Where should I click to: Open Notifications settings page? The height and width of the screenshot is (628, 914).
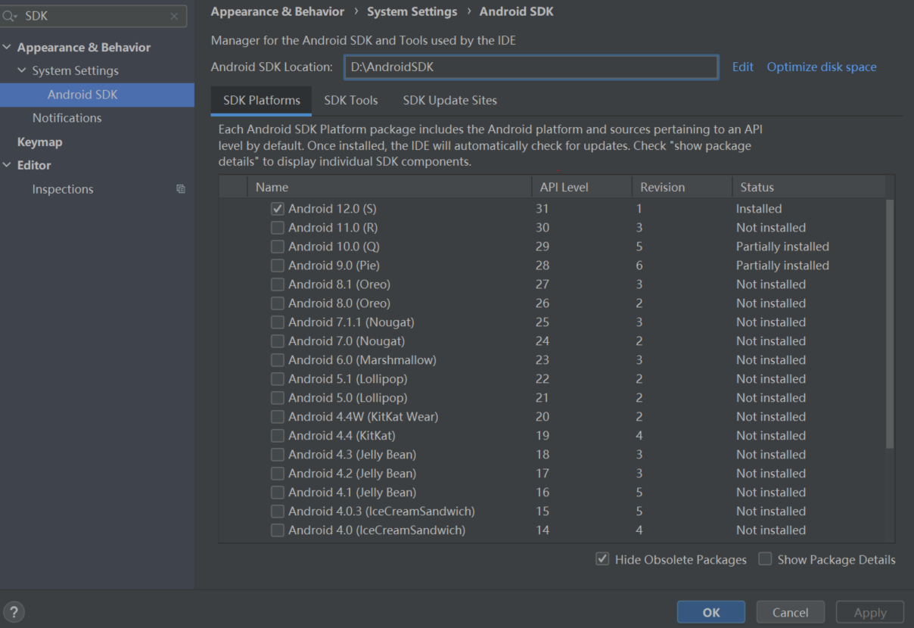(x=67, y=118)
